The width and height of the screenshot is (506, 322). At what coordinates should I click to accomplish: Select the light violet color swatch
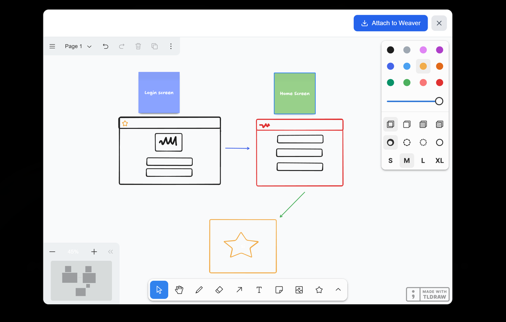423,50
